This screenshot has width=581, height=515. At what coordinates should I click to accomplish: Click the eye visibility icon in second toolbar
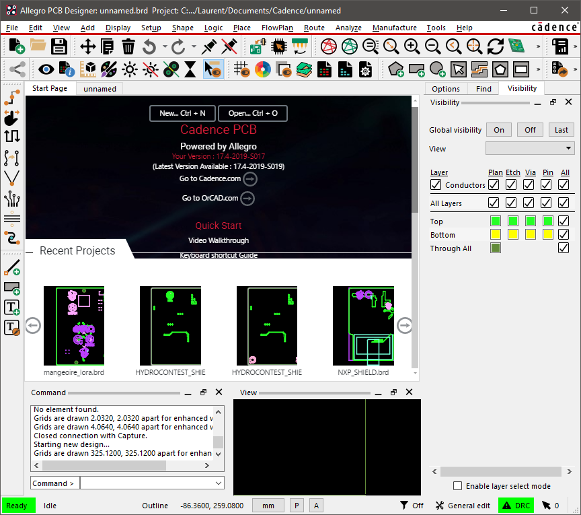[46, 69]
